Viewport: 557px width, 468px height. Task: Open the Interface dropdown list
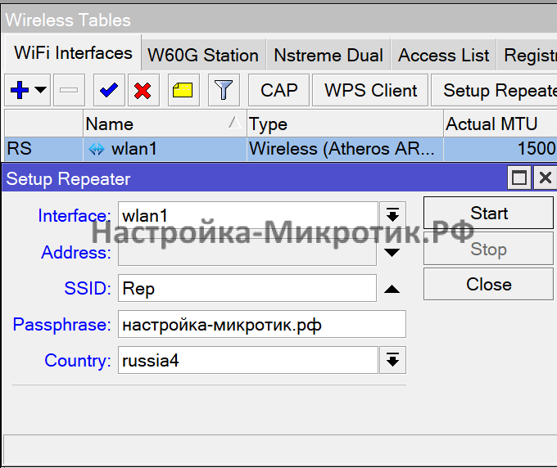[x=392, y=216]
